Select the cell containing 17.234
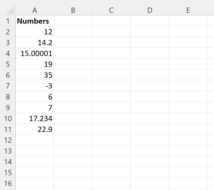 click(35, 118)
